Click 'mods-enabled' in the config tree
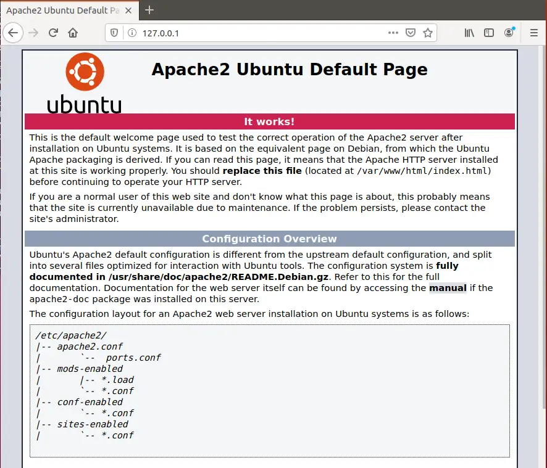Screen dimensions: 547x468 [x=90, y=369]
